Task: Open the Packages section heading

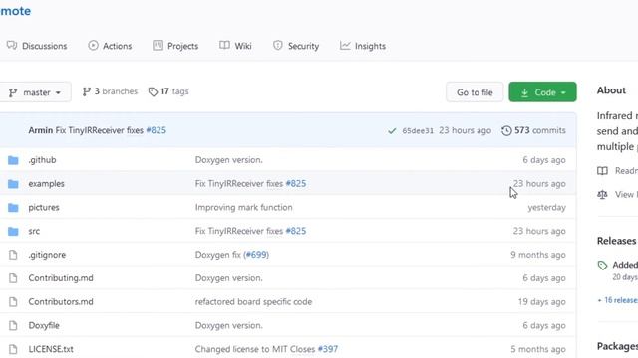Action: point(617,346)
